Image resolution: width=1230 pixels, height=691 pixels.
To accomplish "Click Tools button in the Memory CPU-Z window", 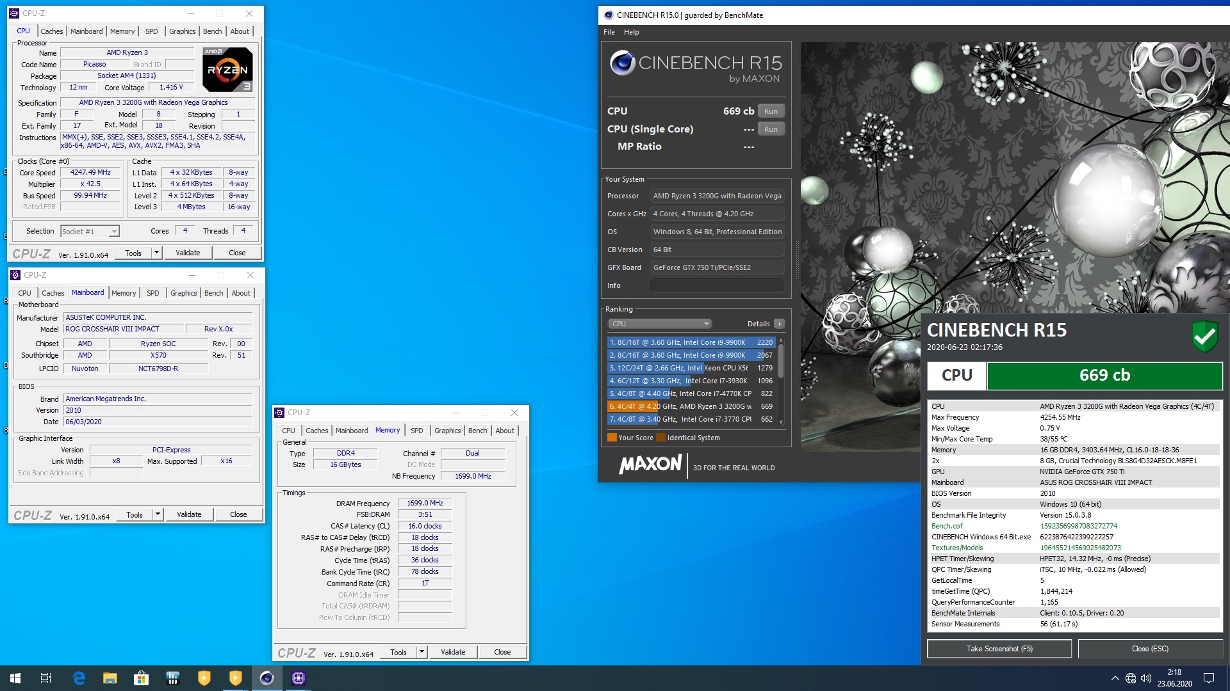I will point(398,652).
